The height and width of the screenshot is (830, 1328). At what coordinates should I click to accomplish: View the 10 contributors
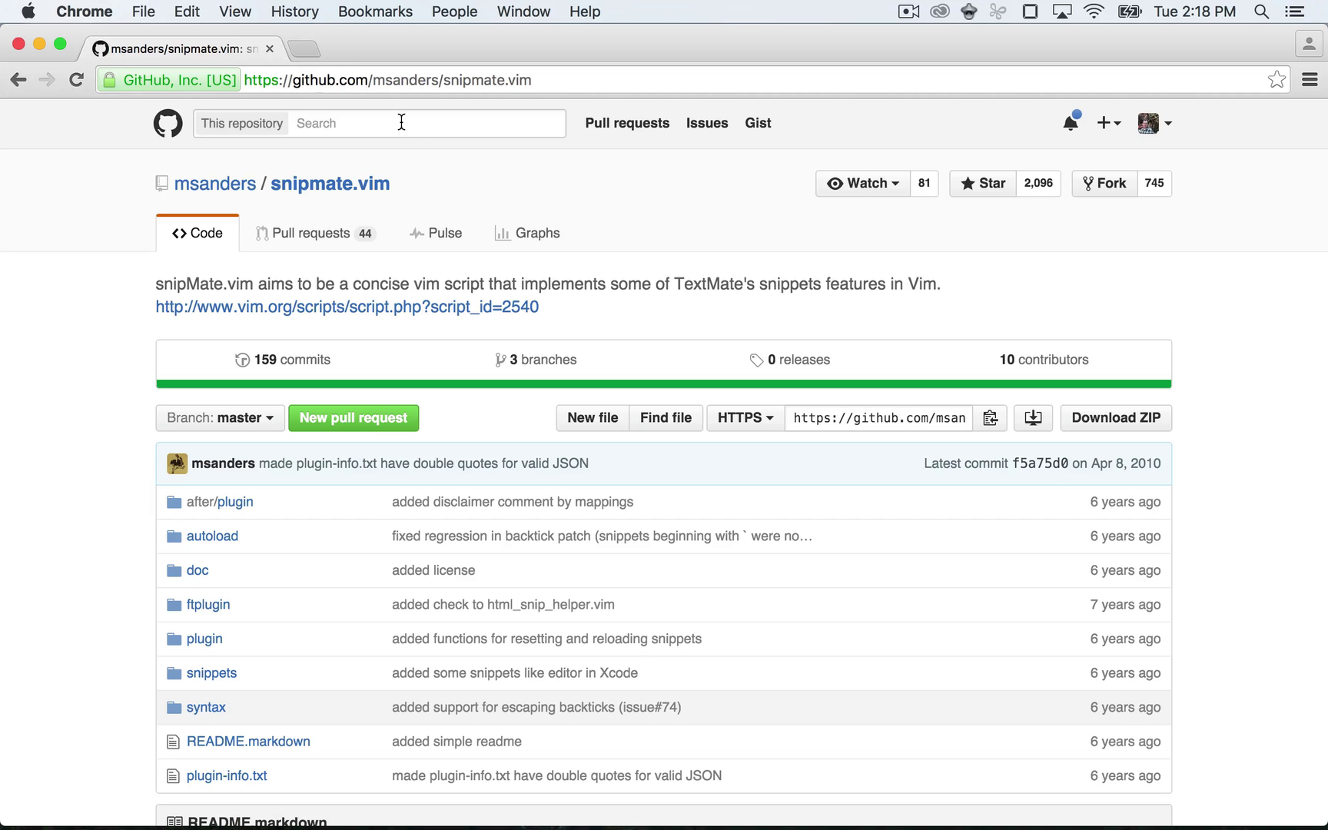pyautogui.click(x=1044, y=360)
